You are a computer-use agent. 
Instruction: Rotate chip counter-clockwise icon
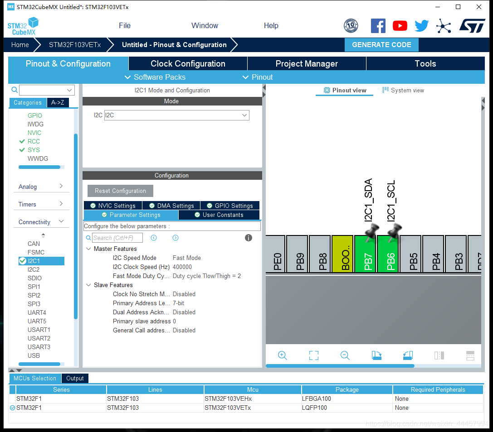(x=408, y=355)
